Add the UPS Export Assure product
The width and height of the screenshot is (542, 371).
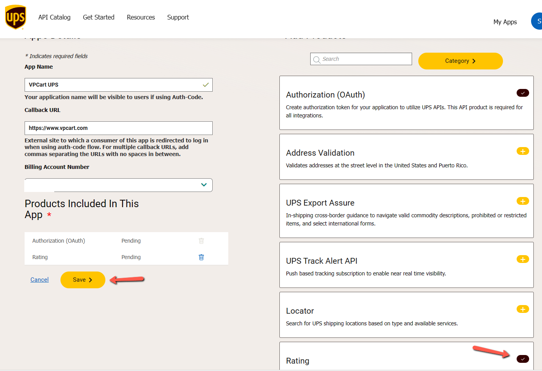click(523, 201)
